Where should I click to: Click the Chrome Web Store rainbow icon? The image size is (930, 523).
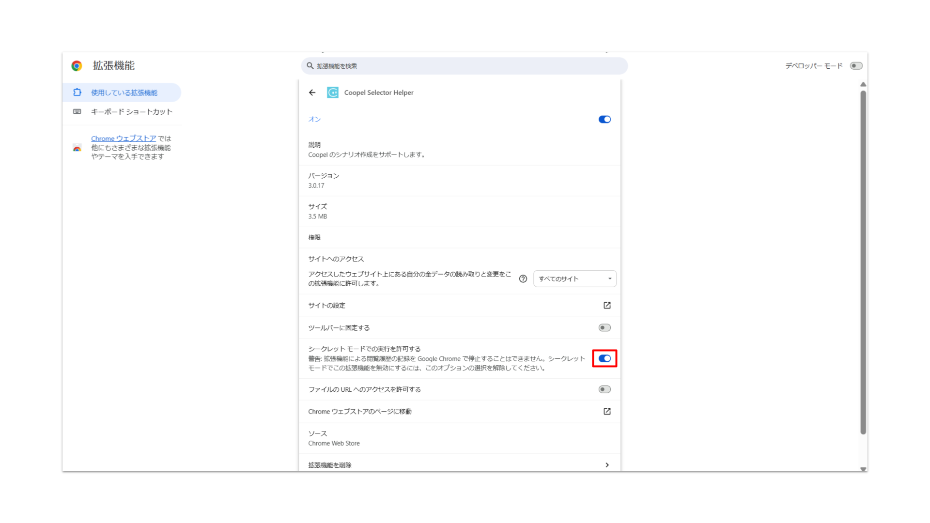[77, 148]
